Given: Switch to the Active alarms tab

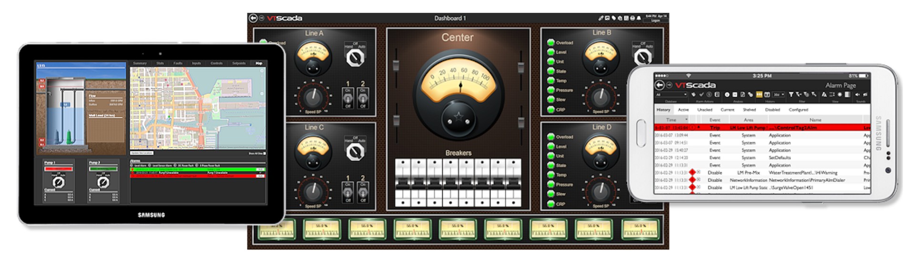Looking at the screenshot, I should (683, 110).
